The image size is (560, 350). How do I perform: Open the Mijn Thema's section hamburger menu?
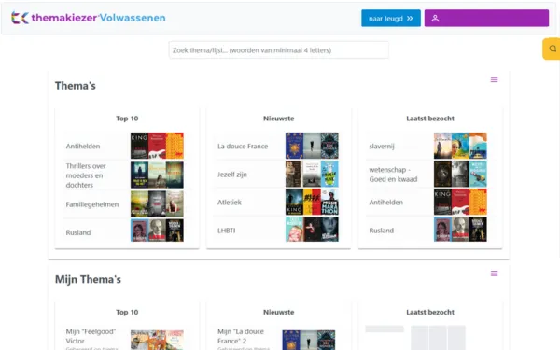click(x=494, y=273)
